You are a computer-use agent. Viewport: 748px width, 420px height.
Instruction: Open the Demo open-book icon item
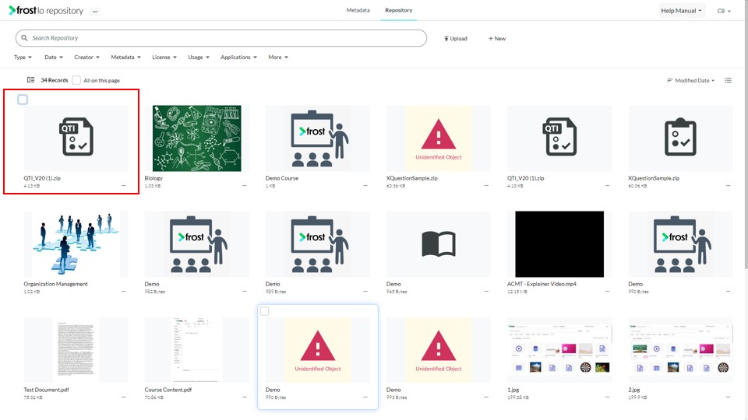[x=439, y=243]
